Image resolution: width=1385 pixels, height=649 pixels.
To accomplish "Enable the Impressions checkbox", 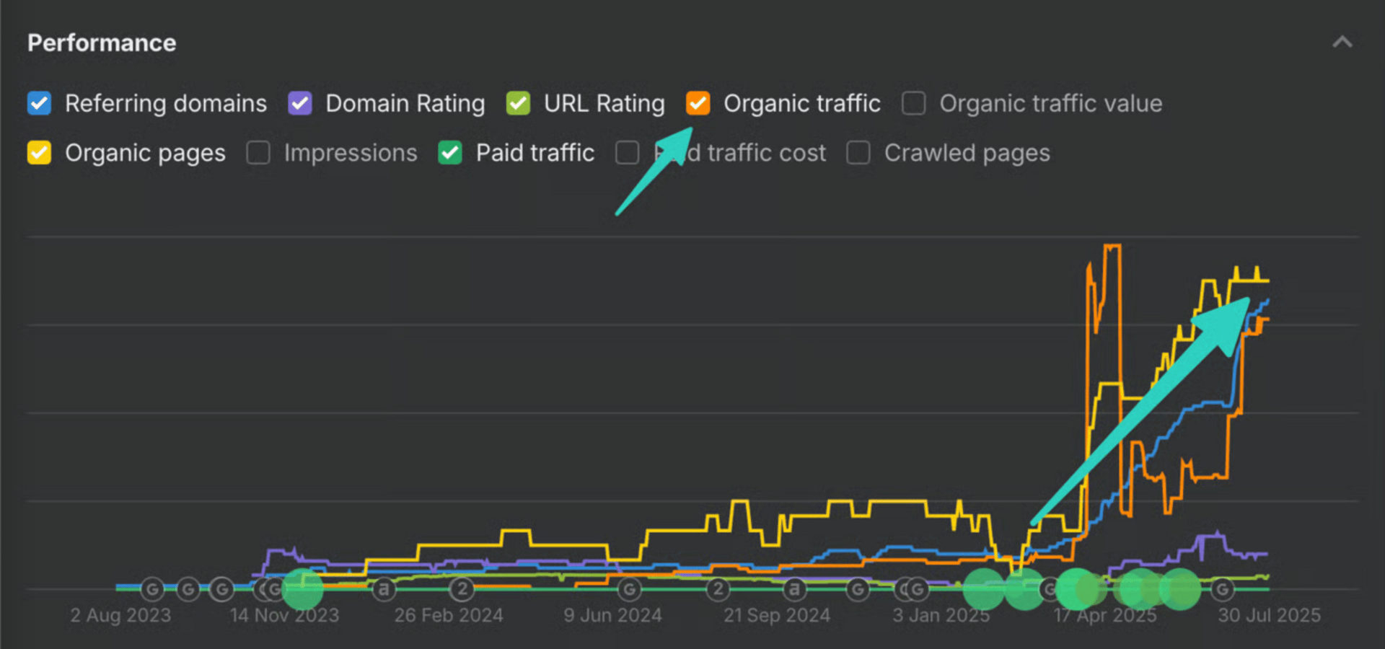I will [x=258, y=153].
